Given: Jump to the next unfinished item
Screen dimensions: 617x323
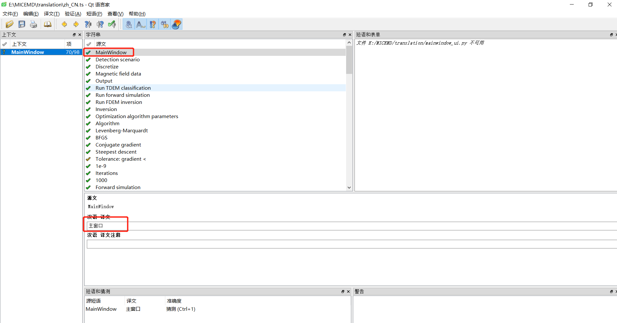Looking at the screenshot, I should [100, 24].
